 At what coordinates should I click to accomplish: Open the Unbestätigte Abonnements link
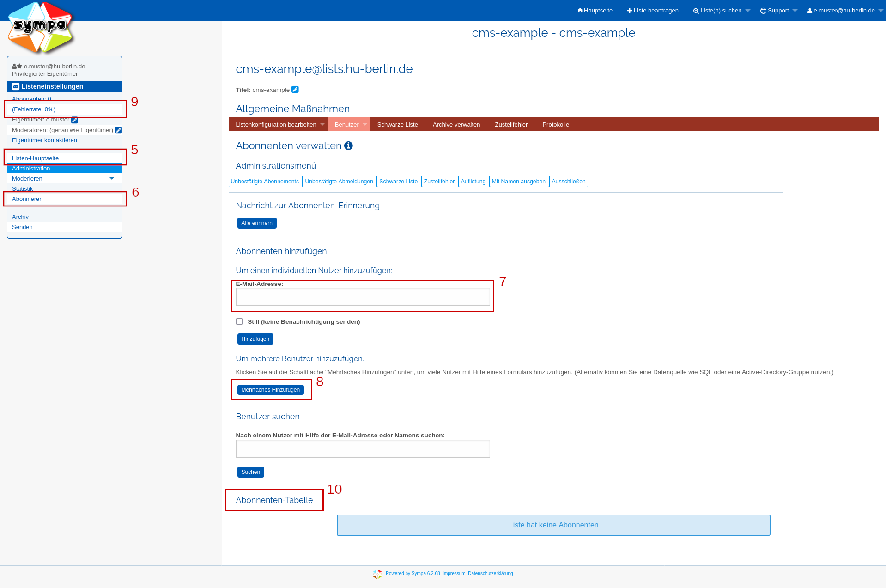click(265, 182)
